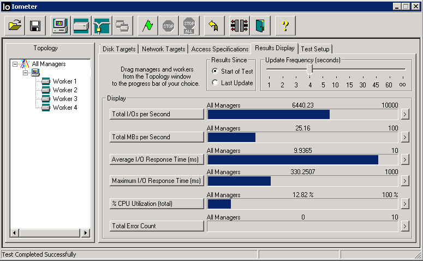Collapse the manager computer tree node
This screenshot has width=423, height=261.
[25, 73]
